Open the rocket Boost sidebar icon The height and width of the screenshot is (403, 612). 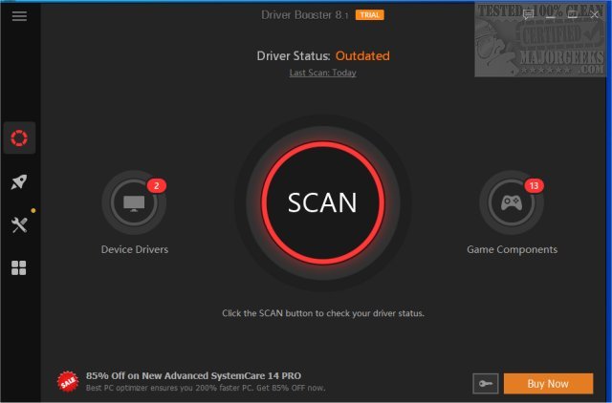pos(19,181)
